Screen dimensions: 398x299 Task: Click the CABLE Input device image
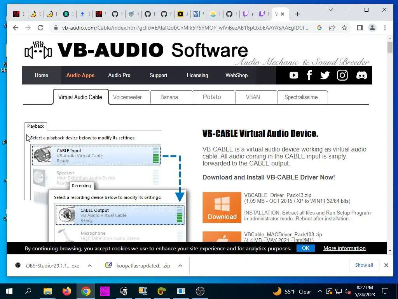pos(43,155)
